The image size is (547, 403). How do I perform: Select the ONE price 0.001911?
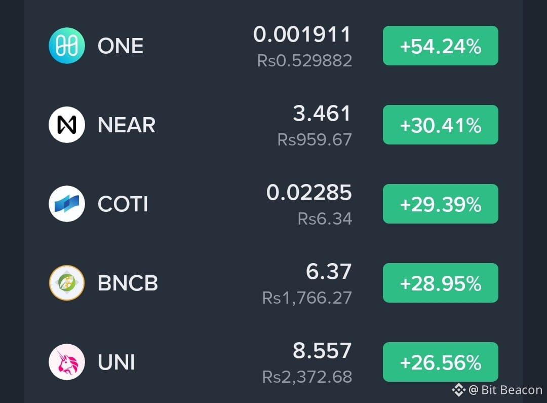tap(302, 34)
